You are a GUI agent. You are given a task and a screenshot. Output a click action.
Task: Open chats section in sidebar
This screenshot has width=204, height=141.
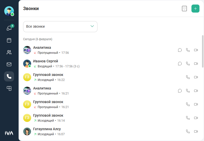coord(9,28)
